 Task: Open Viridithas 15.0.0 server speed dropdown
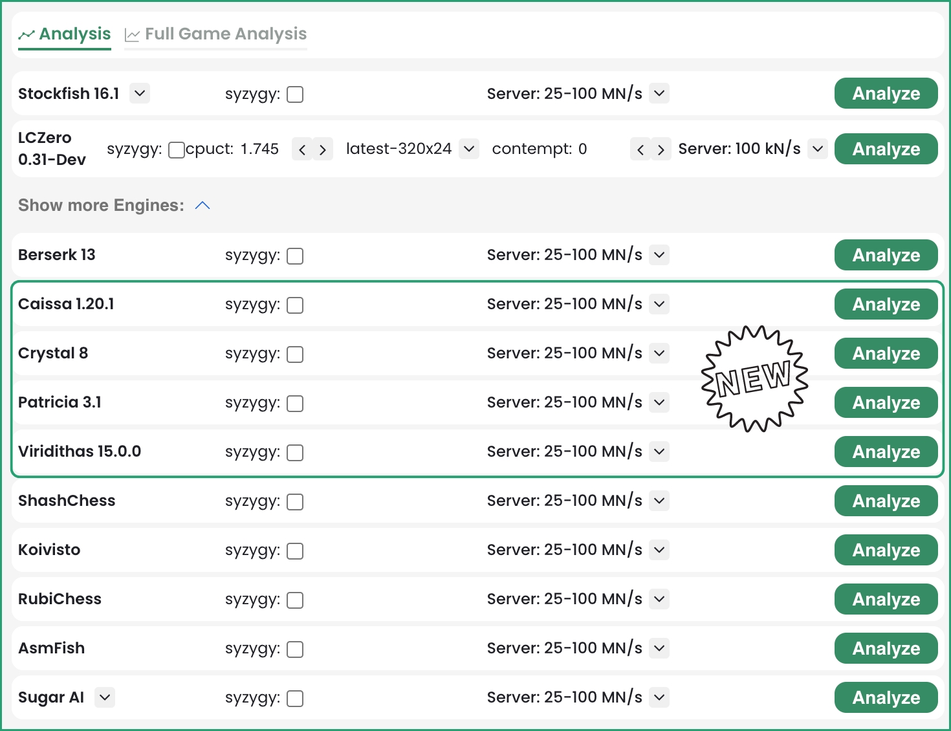pos(659,452)
